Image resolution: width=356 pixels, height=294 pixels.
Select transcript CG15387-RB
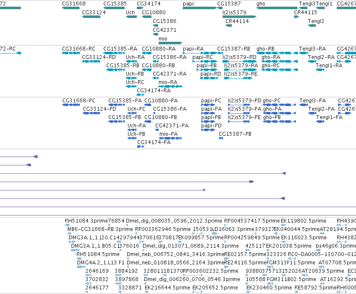pos(233,49)
